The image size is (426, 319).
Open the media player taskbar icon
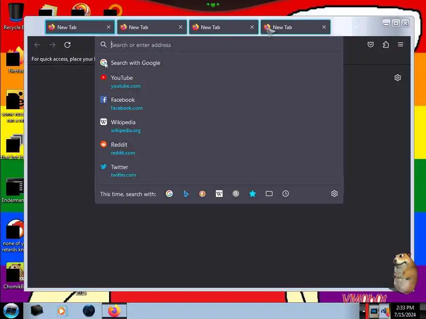(62, 311)
